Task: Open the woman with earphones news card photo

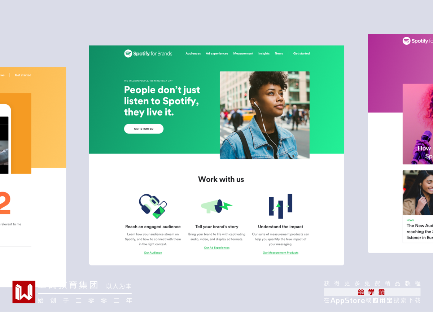Action: pyautogui.click(x=418, y=193)
